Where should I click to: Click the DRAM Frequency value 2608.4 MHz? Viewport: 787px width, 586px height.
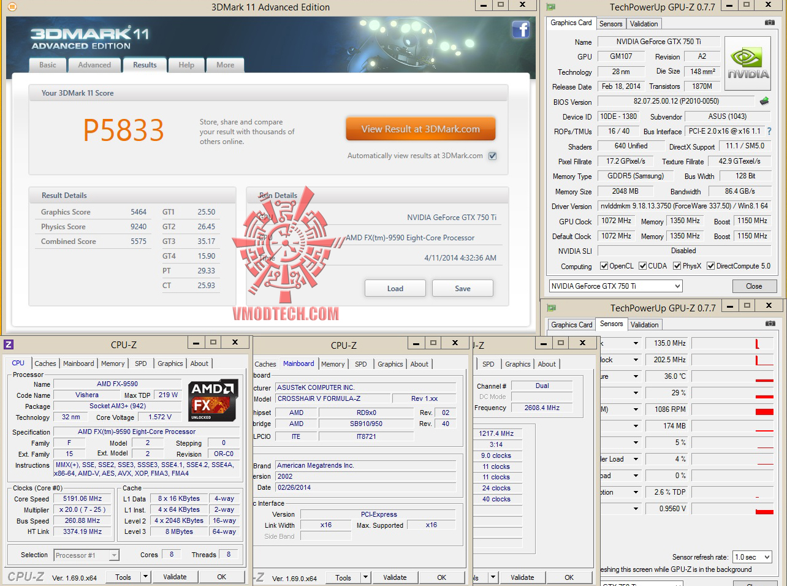pyautogui.click(x=542, y=408)
